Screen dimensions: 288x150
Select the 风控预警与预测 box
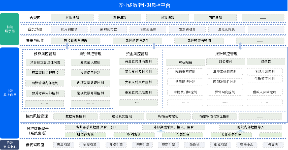pos(199,41)
